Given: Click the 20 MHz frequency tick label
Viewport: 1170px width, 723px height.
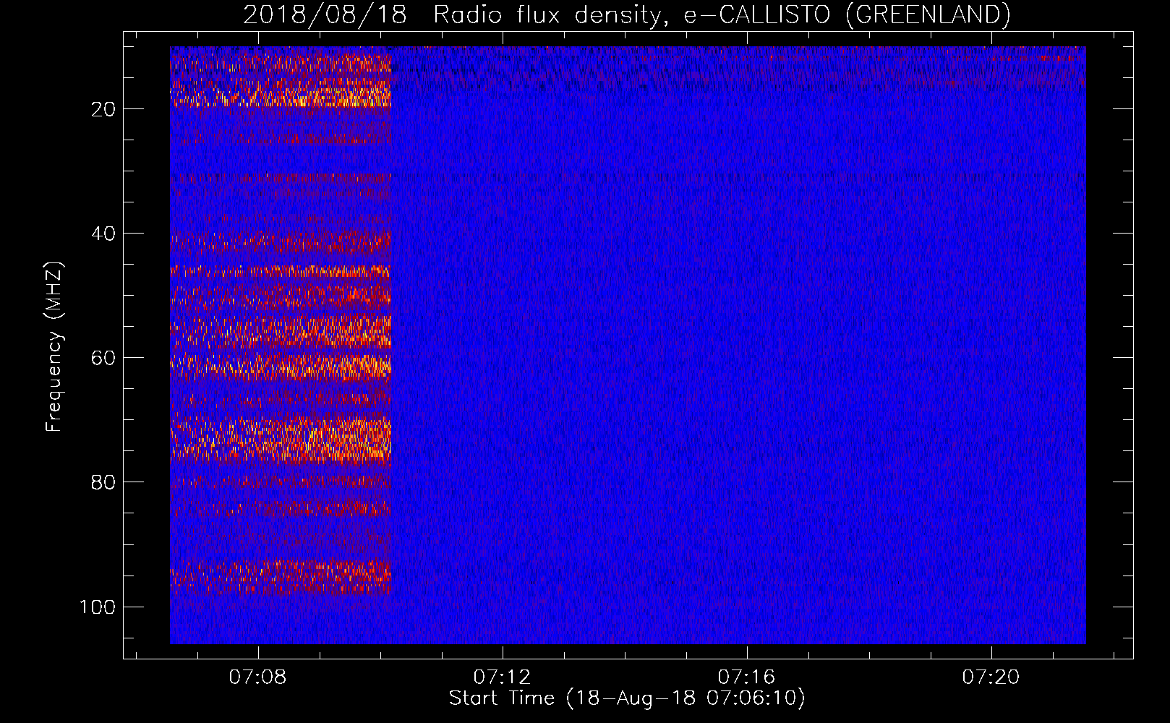Looking at the screenshot, I should tap(103, 109).
